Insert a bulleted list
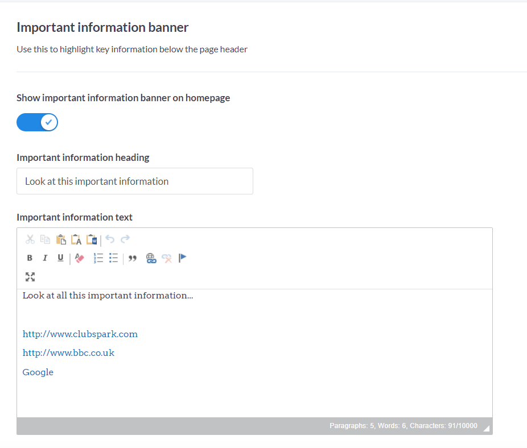The image size is (527, 448). pyautogui.click(x=114, y=258)
